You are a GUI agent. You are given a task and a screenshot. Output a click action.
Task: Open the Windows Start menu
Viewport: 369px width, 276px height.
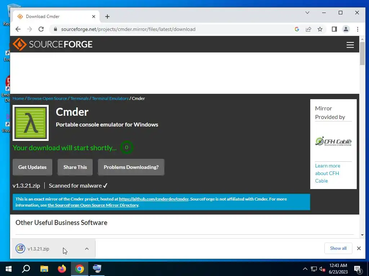point(9,269)
